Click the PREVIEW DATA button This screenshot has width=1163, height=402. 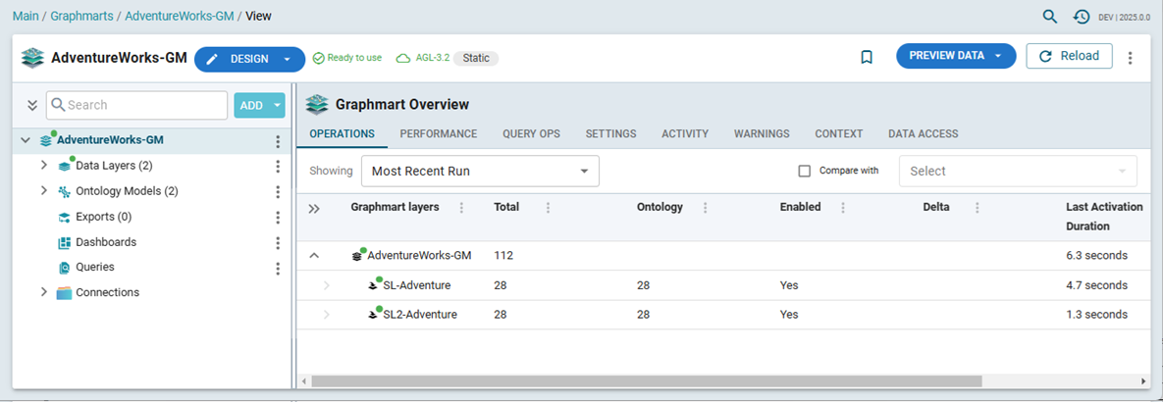(x=946, y=56)
